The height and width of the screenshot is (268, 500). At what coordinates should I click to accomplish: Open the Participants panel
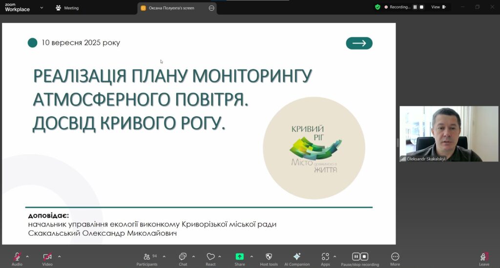(146, 259)
